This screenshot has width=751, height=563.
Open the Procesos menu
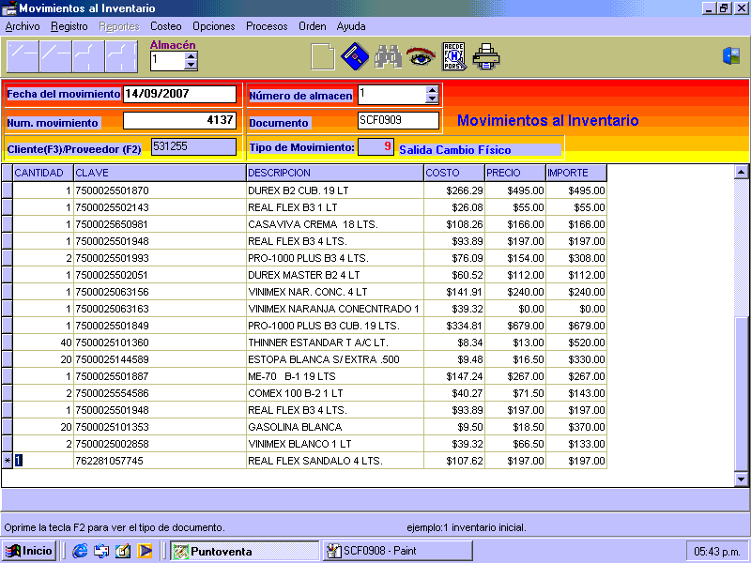[x=267, y=26]
